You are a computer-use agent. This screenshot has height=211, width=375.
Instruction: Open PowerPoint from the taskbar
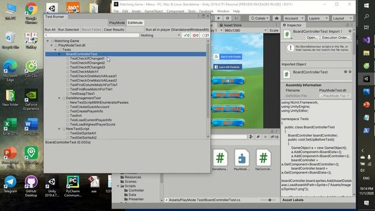pos(366,104)
